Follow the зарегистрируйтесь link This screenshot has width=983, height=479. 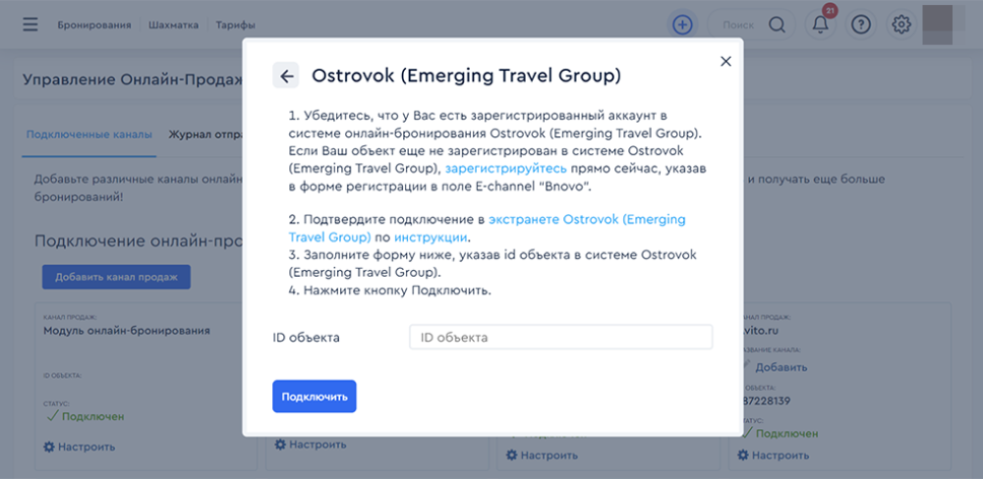tap(505, 169)
